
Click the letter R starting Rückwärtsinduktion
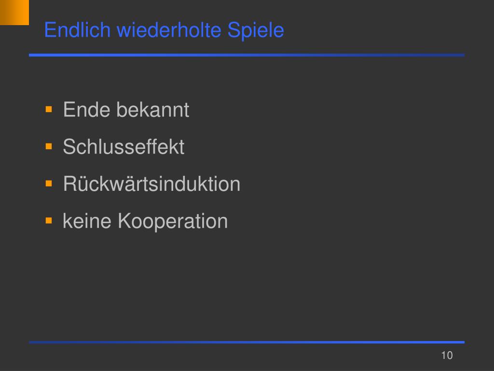coord(69,184)
